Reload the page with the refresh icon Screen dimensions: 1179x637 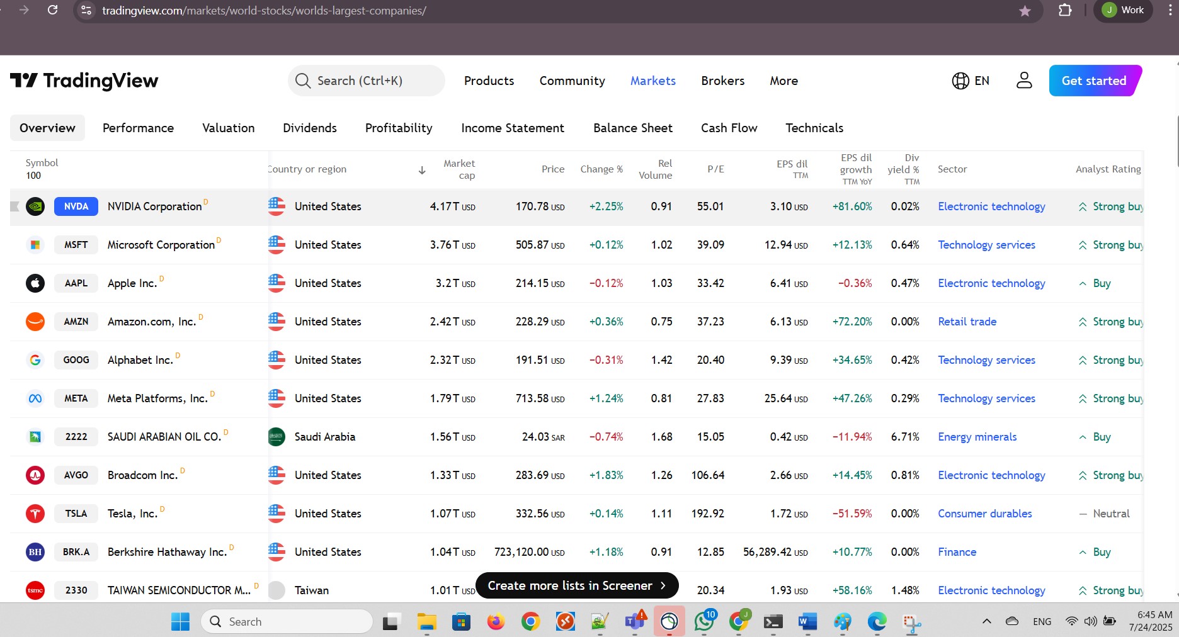(53, 10)
